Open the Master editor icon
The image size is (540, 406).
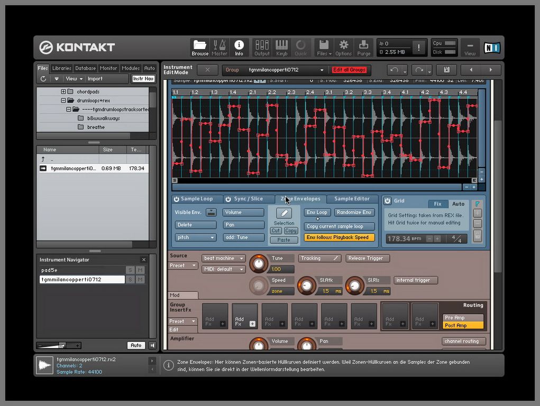(219, 48)
